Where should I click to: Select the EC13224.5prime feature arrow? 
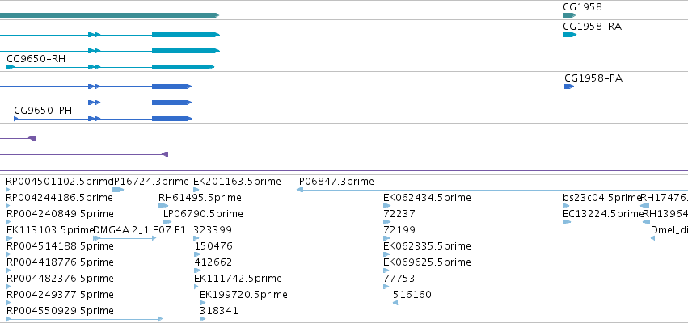coord(567,222)
